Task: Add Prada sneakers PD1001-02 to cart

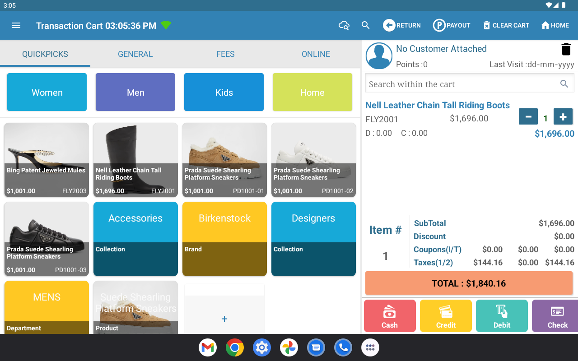Action: pos(313,160)
